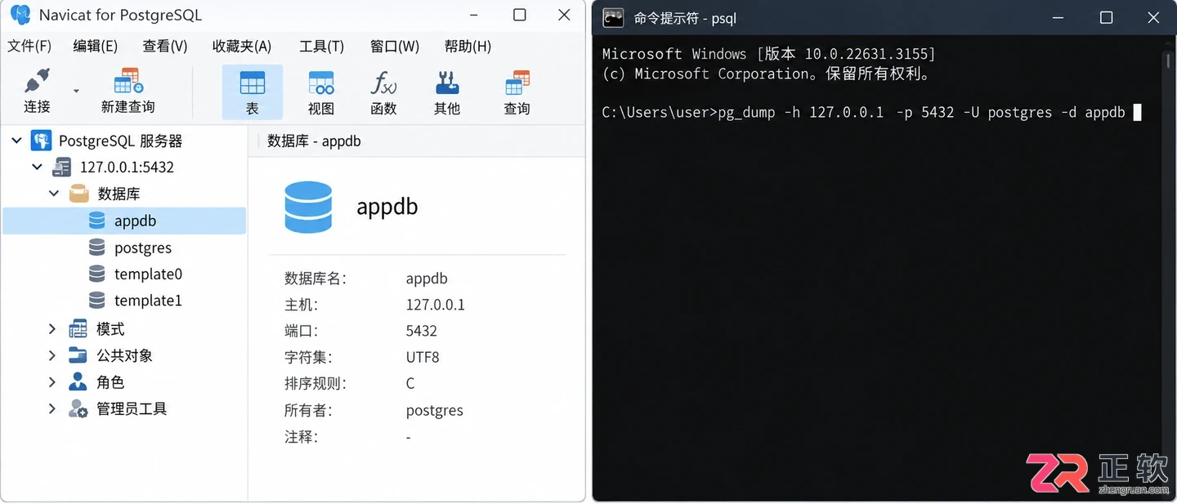1177x504 pixels.
Task: Open the 窗口(W) menu
Action: coord(395,47)
